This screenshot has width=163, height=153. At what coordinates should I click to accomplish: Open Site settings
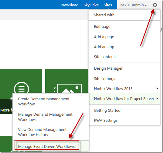coord(124,79)
